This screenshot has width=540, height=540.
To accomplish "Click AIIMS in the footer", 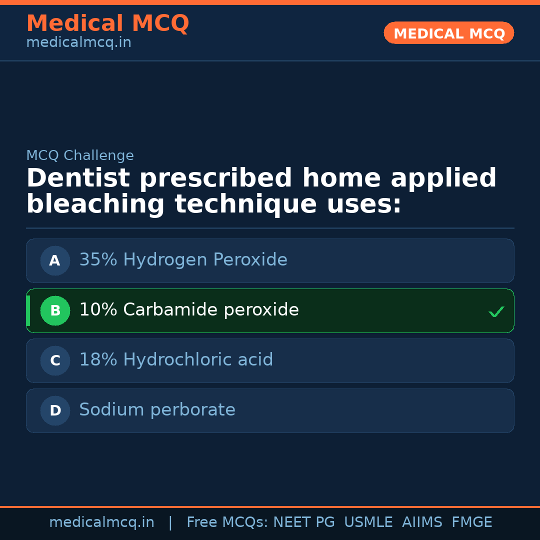I will click(422, 522).
